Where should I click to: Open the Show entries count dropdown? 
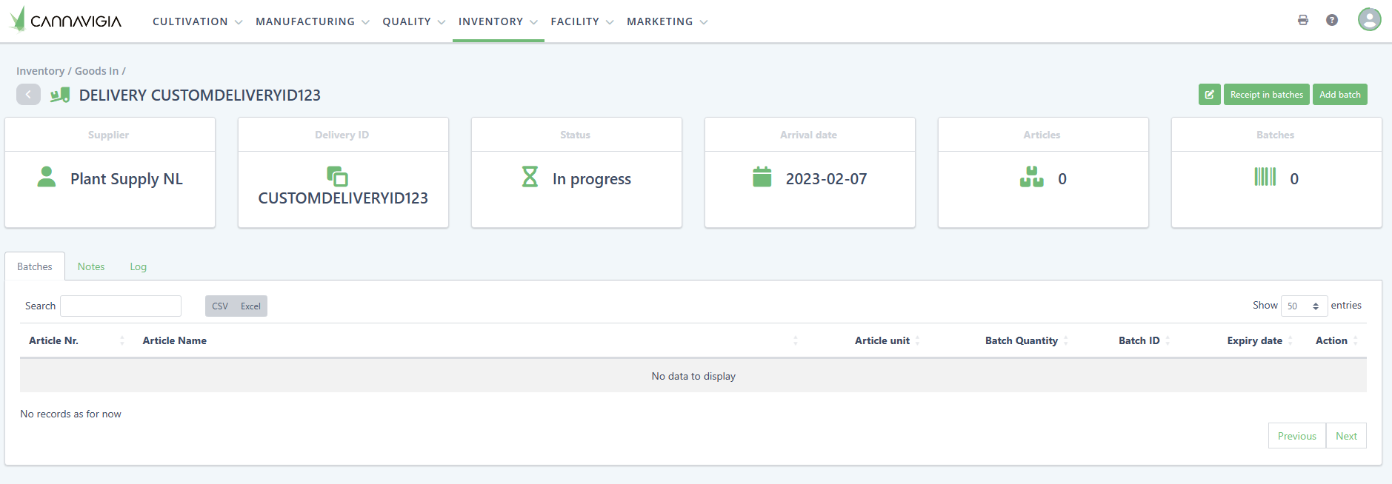click(1303, 306)
